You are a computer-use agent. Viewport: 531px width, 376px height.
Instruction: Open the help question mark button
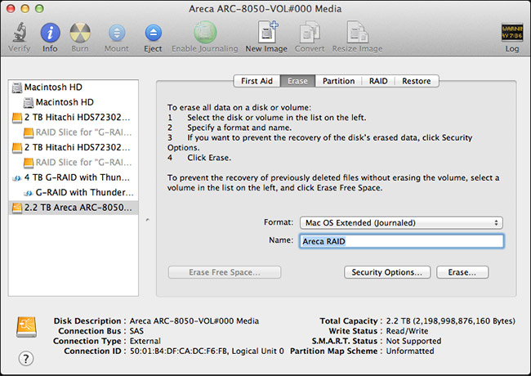click(x=26, y=358)
